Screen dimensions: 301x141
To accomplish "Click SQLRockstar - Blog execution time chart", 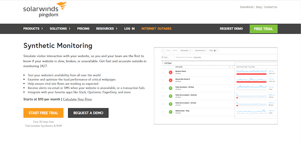I will 251,111.
